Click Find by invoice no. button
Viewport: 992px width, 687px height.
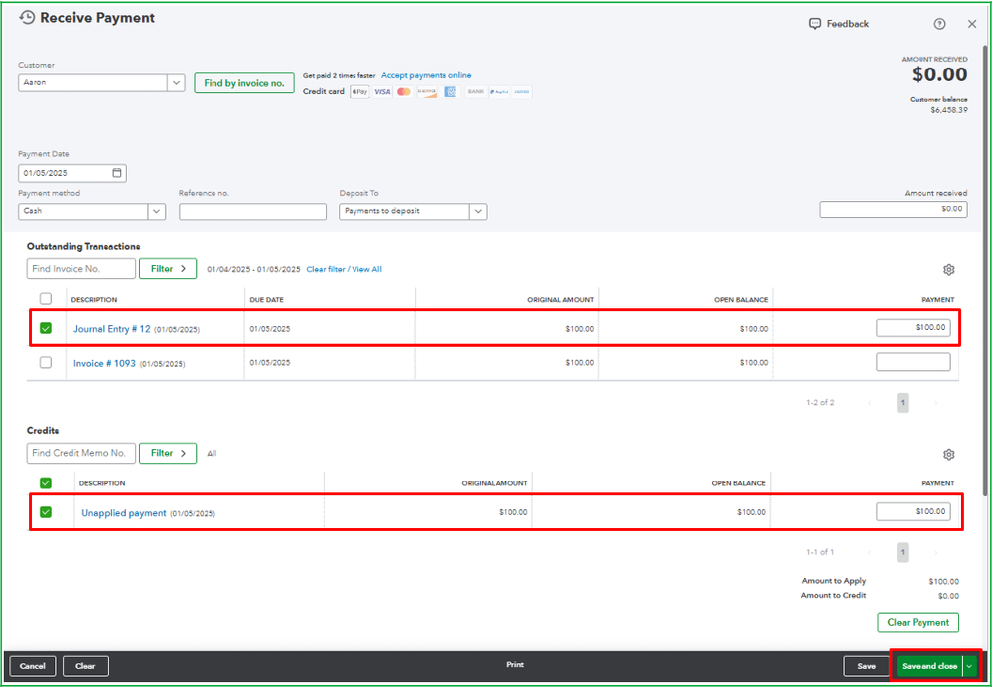[244, 82]
